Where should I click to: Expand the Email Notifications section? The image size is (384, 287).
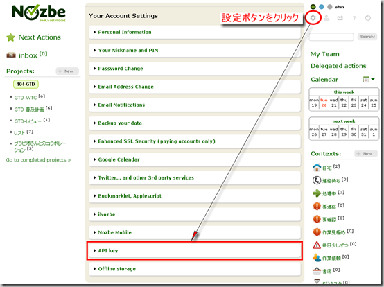tap(195, 105)
